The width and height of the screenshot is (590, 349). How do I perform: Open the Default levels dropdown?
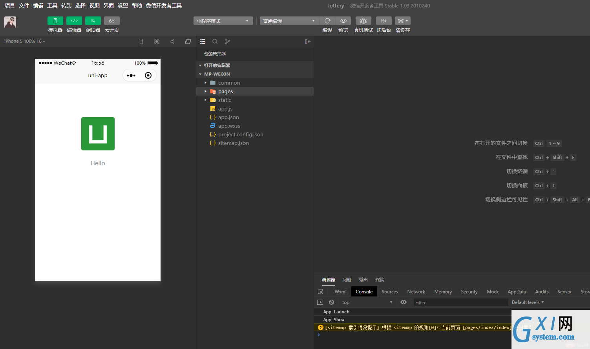[x=528, y=302]
